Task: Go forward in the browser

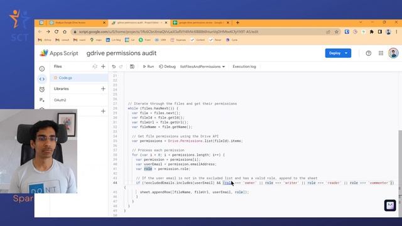Action: pyautogui.click(x=48, y=32)
